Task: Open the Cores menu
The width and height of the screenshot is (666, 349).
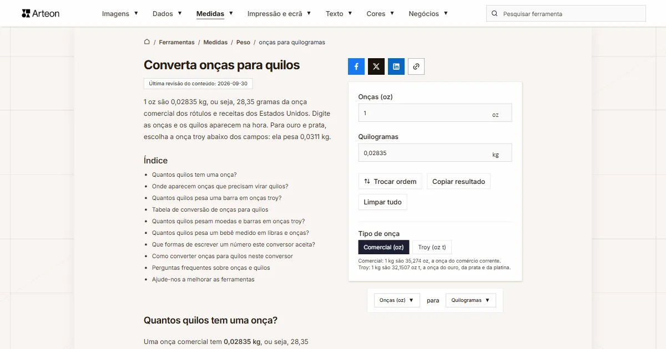Action: [x=380, y=13]
